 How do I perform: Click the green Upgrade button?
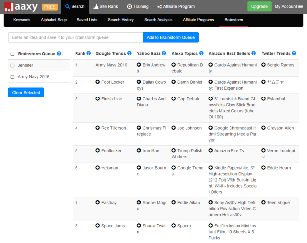[x=259, y=6]
